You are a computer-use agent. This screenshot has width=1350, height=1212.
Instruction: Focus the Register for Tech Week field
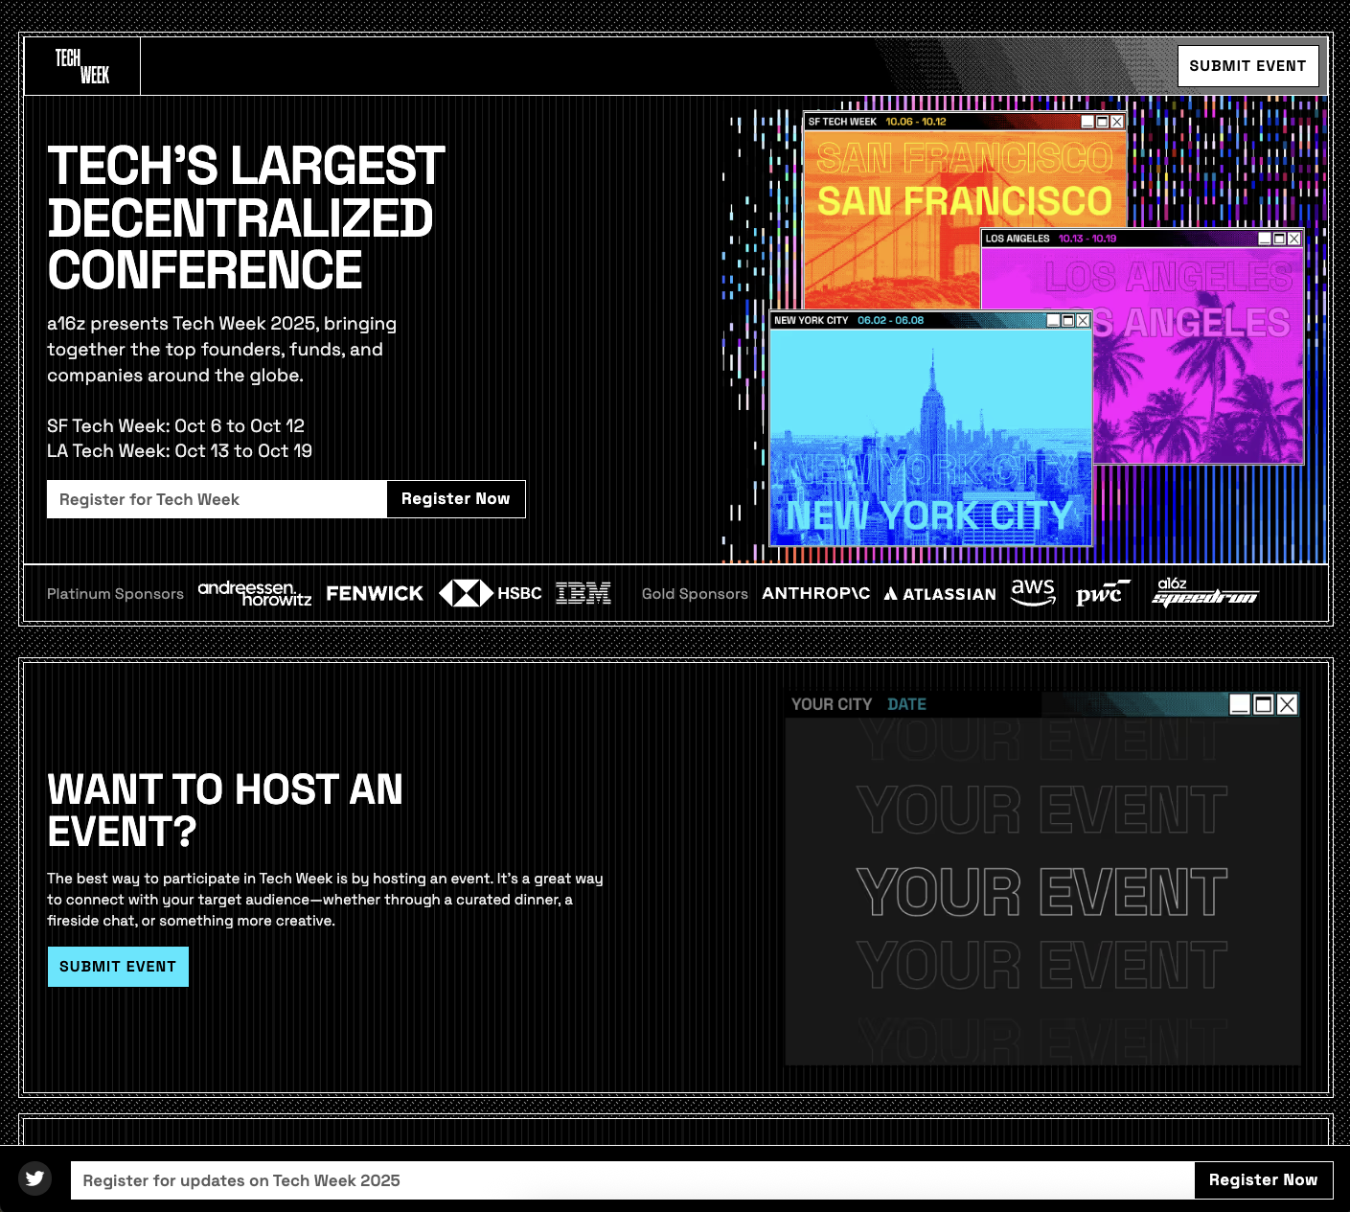[x=217, y=499]
